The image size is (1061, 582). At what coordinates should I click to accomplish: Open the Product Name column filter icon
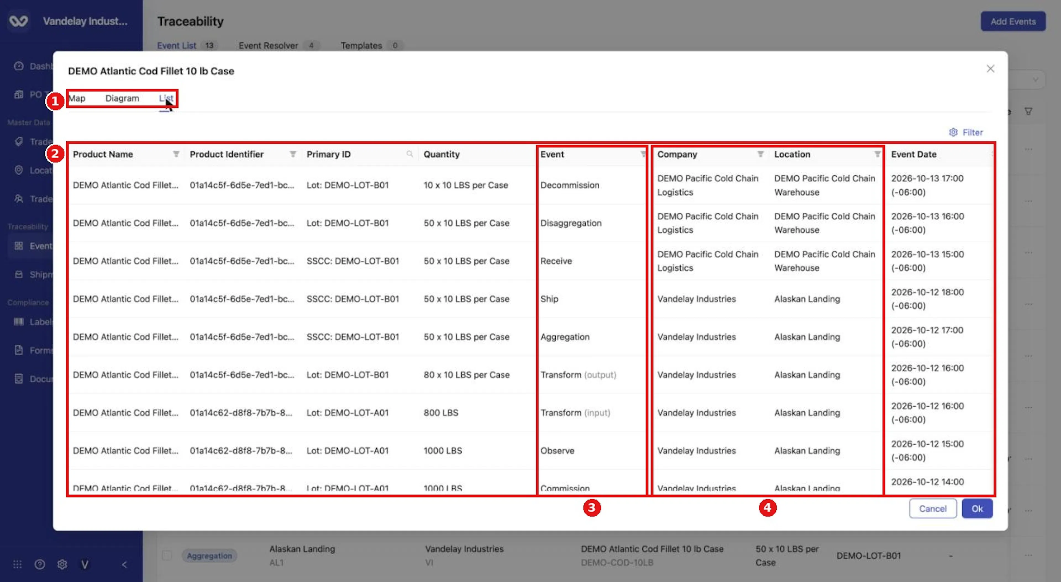[x=176, y=154]
